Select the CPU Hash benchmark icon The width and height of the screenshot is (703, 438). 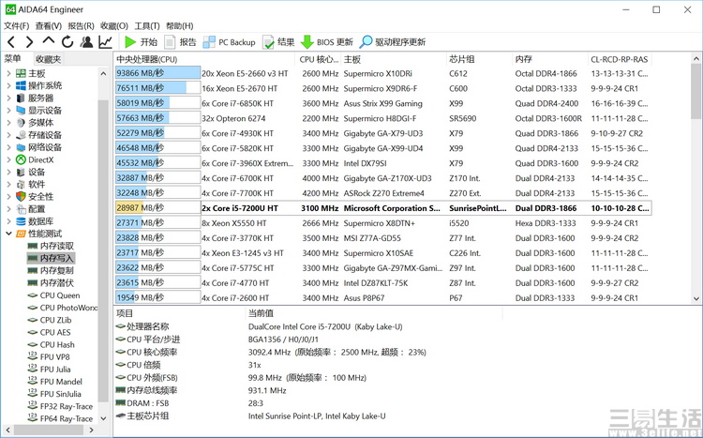pyautogui.click(x=32, y=344)
